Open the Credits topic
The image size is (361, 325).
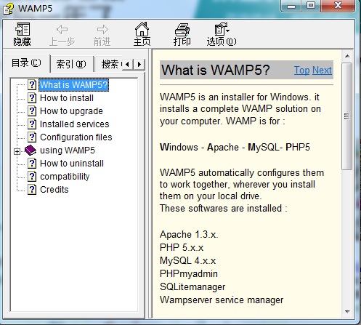(54, 190)
